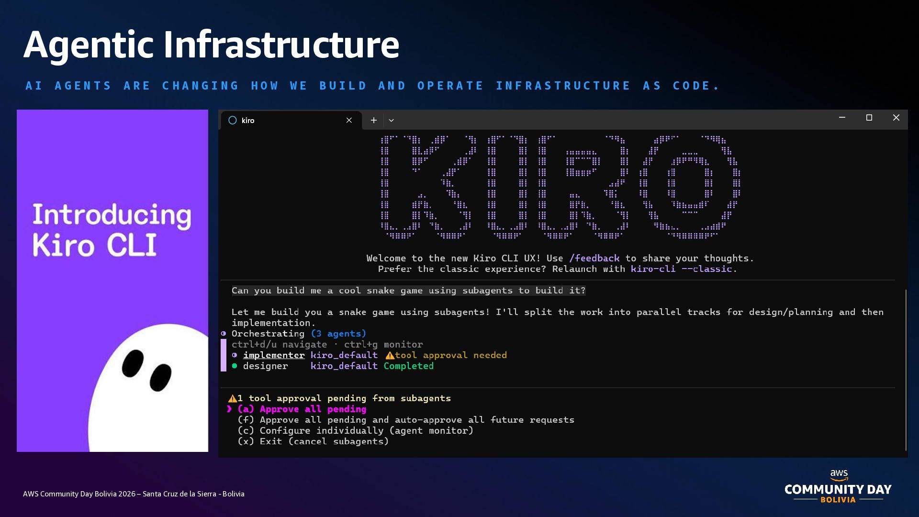Click the kiro-cli --classic command text
The height and width of the screenshot is (517, 919).
(681, 269)
